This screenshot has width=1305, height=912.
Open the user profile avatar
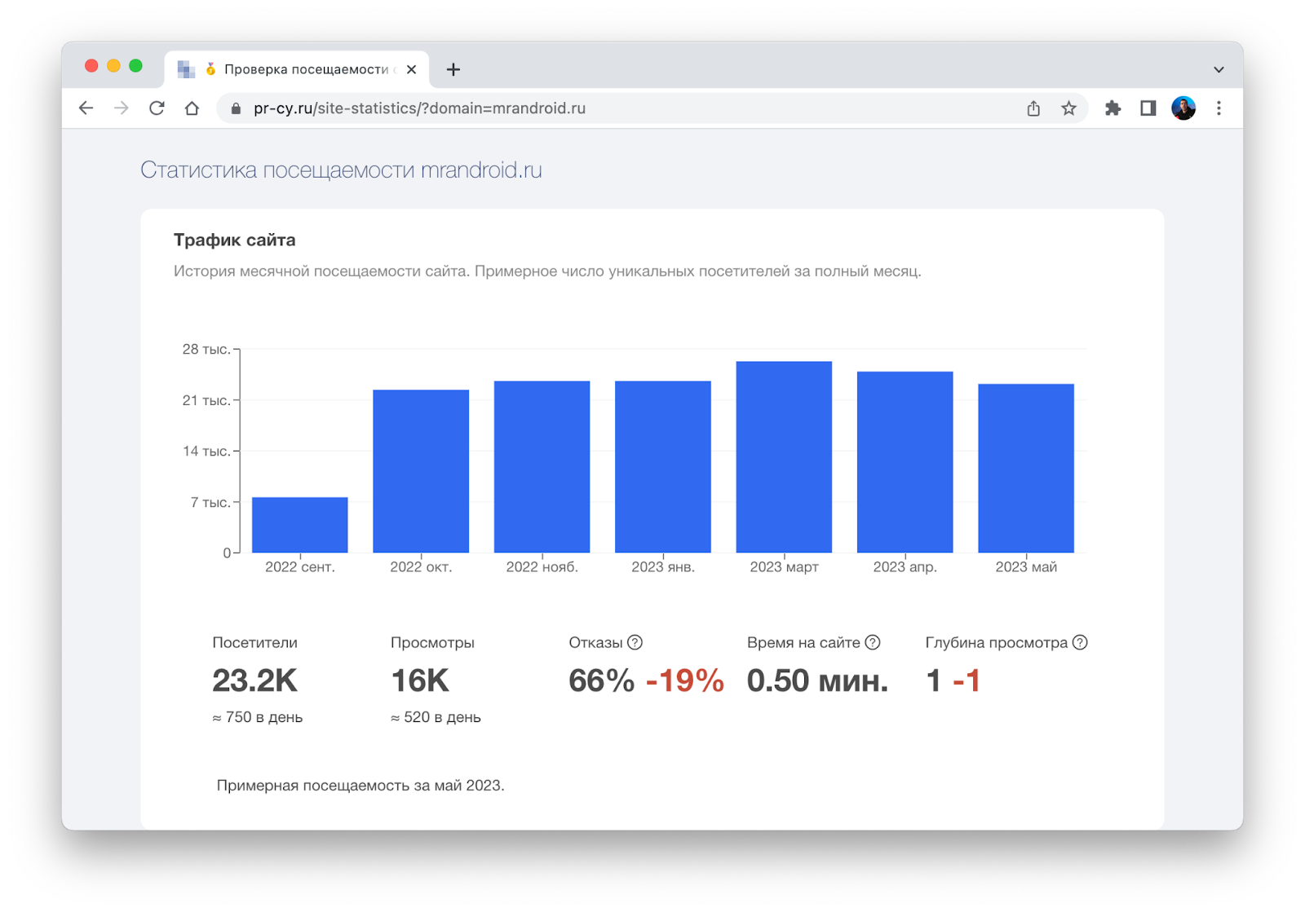tap(1183, 108)
